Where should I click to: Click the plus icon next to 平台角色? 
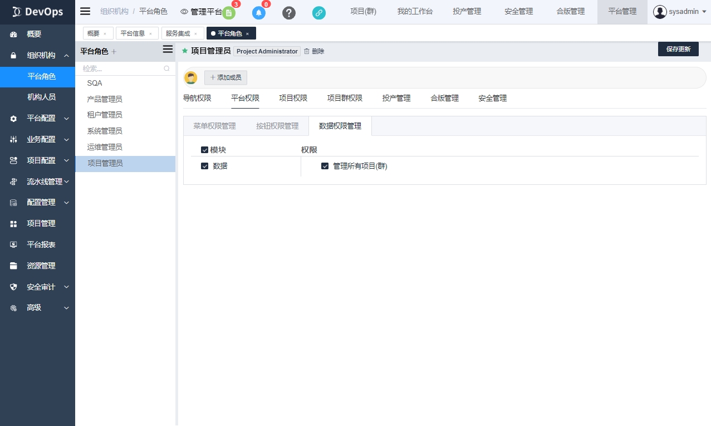tap(114, 51)
